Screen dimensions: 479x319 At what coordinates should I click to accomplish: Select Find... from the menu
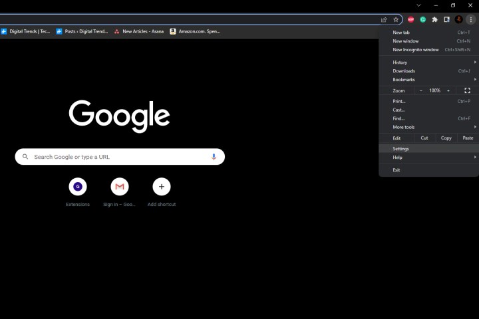[429, 118]
